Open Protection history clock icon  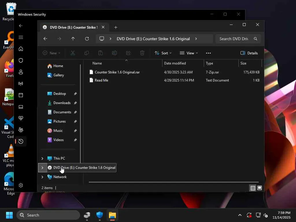21,141
